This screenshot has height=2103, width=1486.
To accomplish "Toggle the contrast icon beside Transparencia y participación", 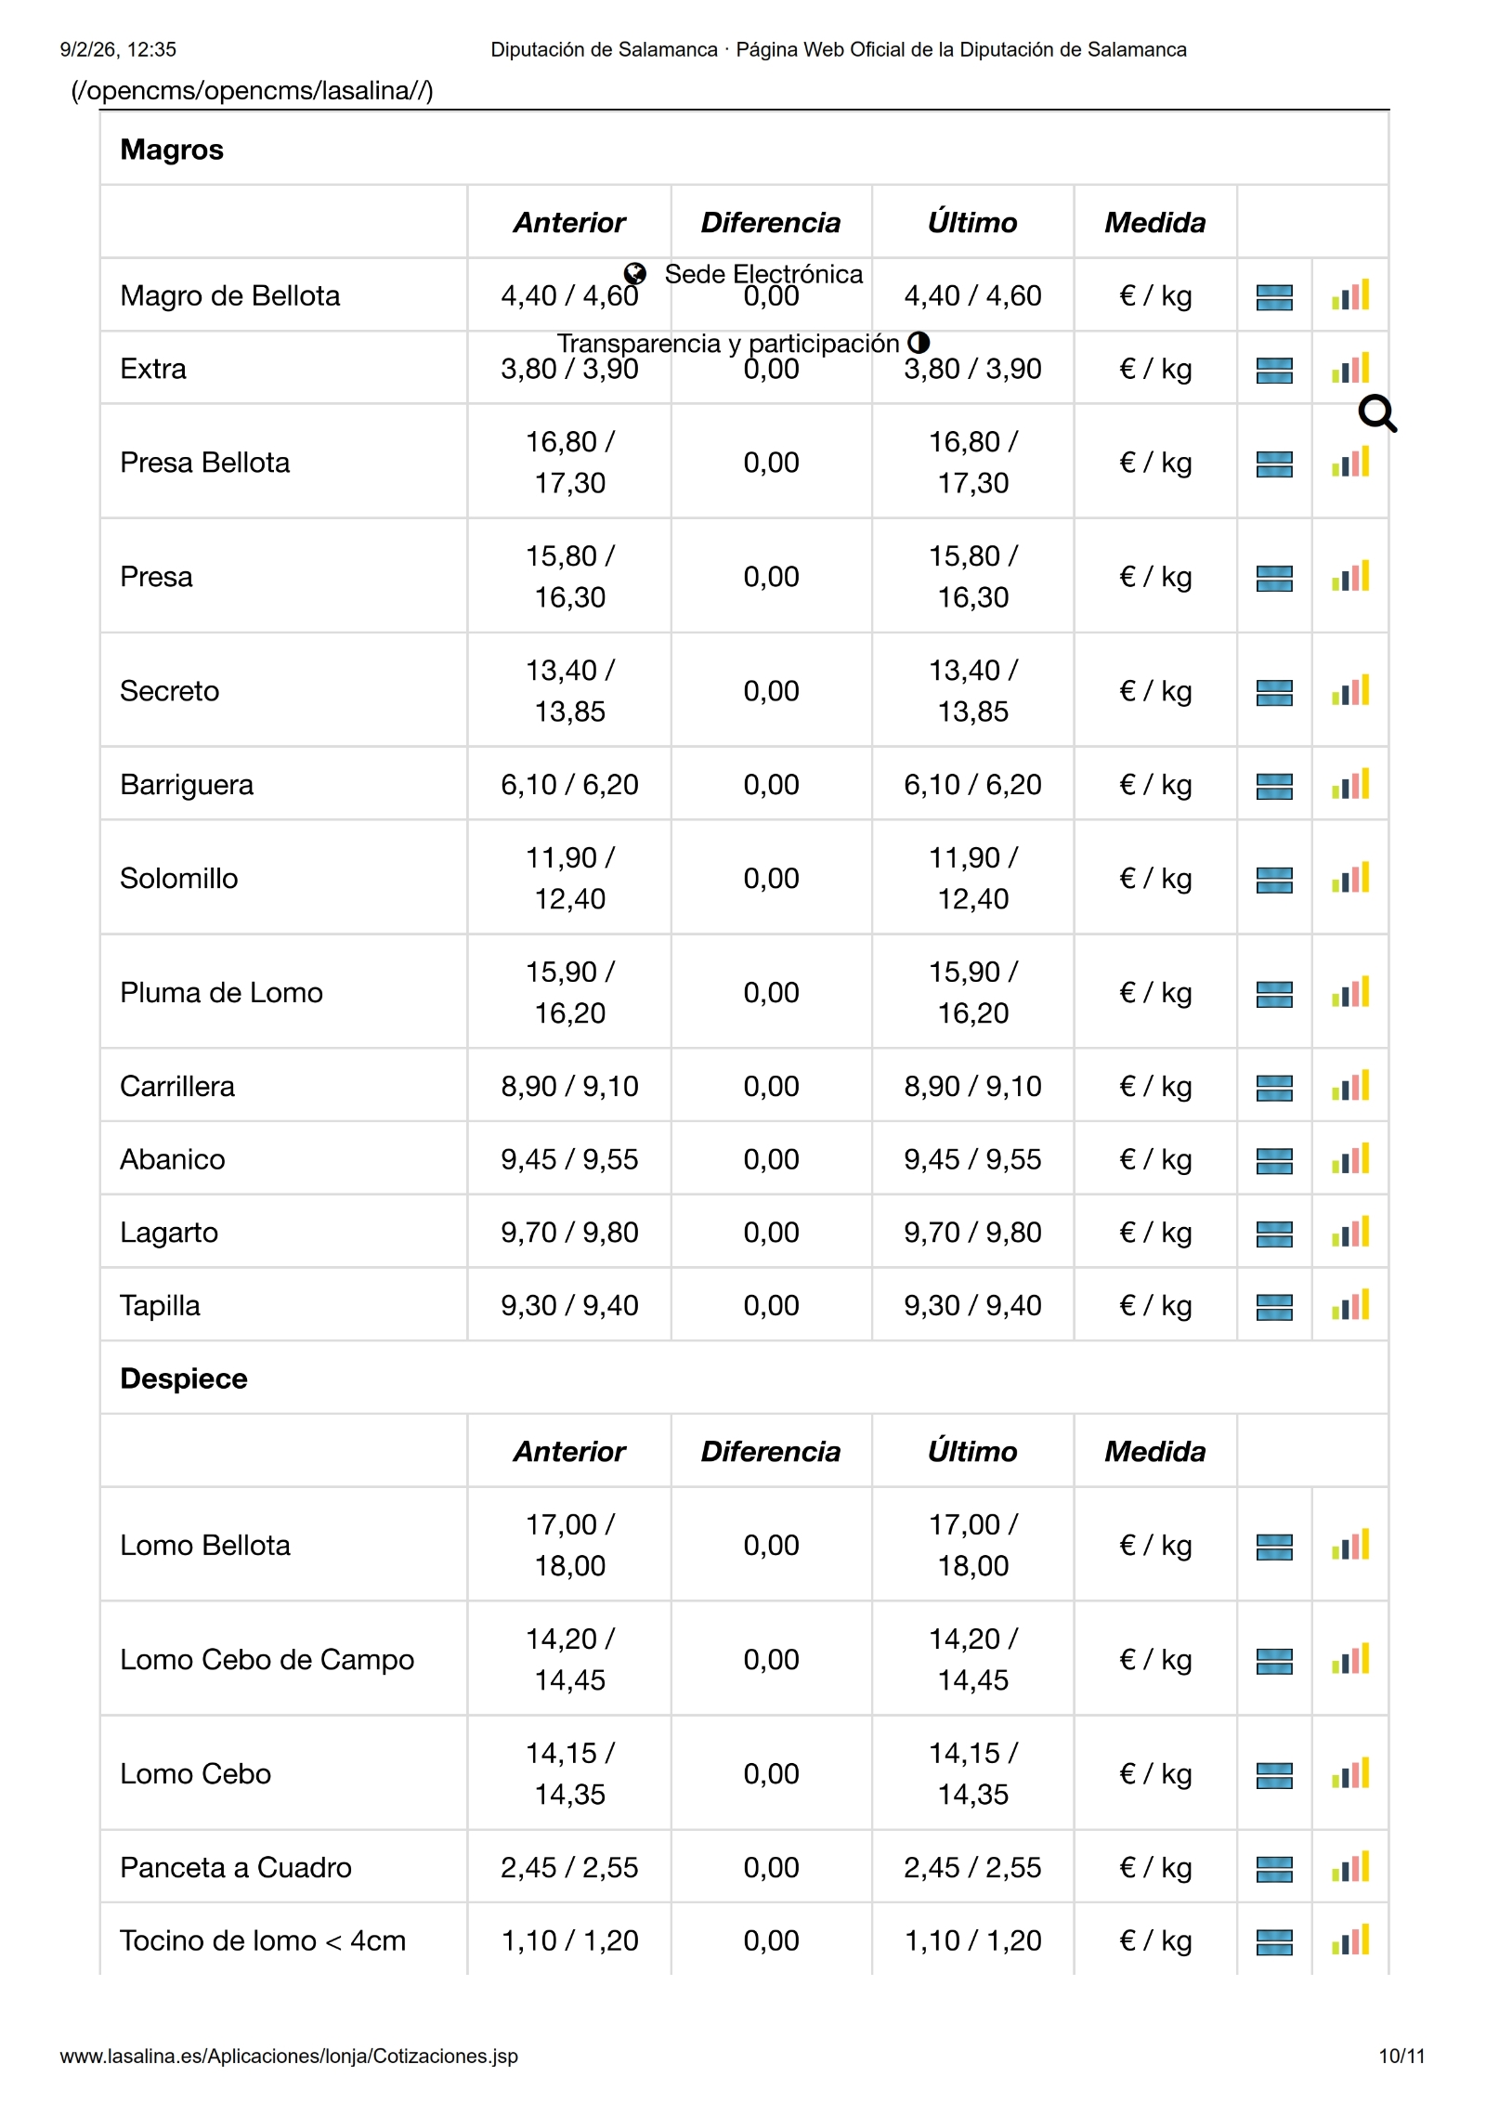I will click(x=918, y=342).
